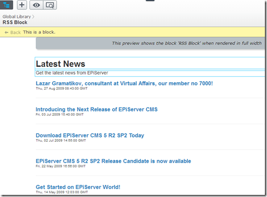Open Download EPiServer CMS 5 R2 SP2 Today
This screenshot has width=267, height=197.
pos(90,135)
